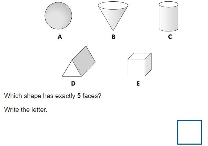Select the triangular prism shape D
Image resolution: width=208 pixels, height=146 pixels.
pyautogui.click(x=79, y=61)
